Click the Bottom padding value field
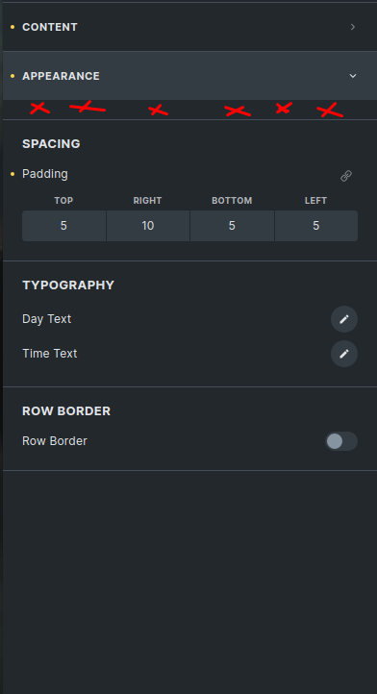 click(232, 226)
